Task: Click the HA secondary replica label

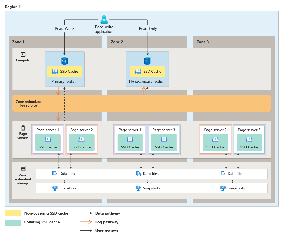Action: pyautogui.click(x=147, y=81)
